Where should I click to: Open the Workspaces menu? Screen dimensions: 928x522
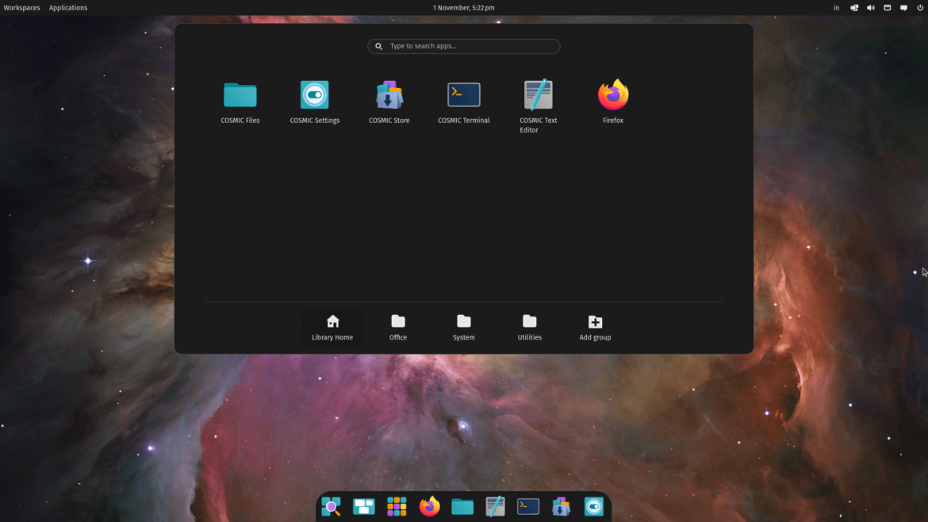pos(21,7)
